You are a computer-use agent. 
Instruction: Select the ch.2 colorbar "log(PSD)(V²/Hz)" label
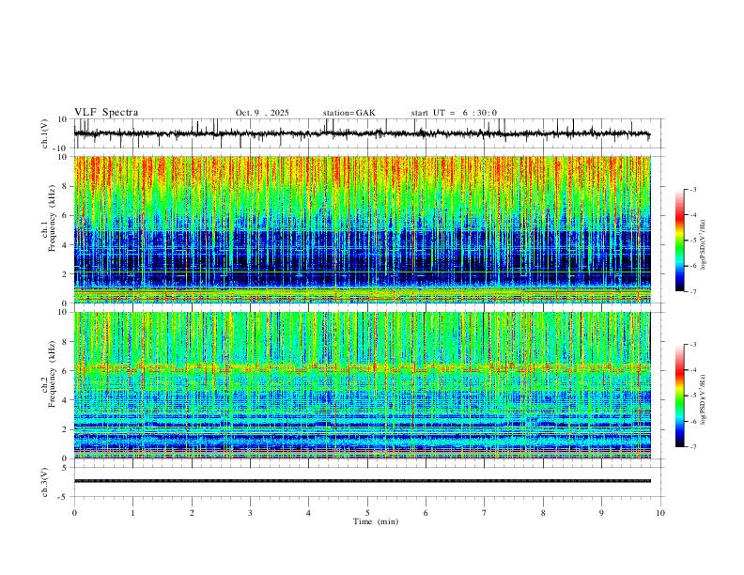coord(704,399)
